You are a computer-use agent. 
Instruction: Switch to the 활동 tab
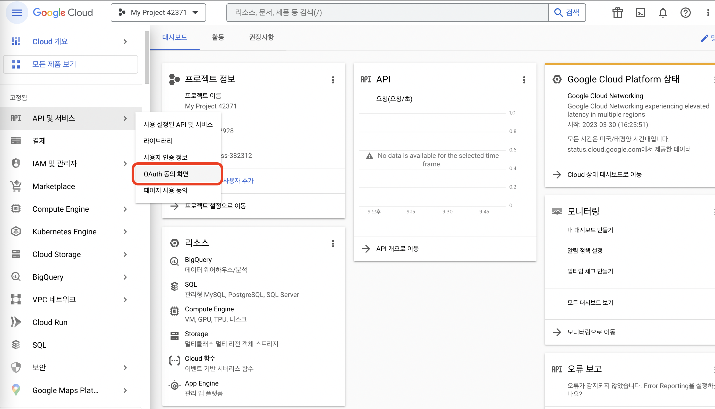(x=218, y=37)
